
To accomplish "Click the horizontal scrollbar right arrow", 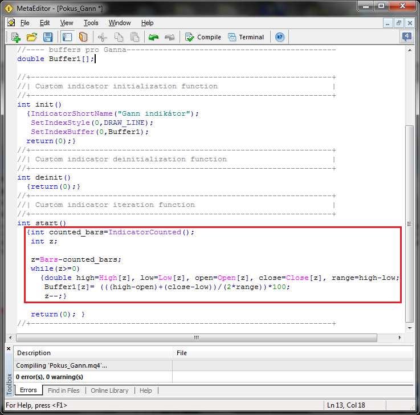I will tap(399, 337).
